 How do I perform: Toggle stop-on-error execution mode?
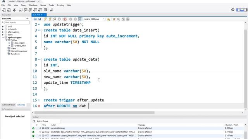pos(65,19)
